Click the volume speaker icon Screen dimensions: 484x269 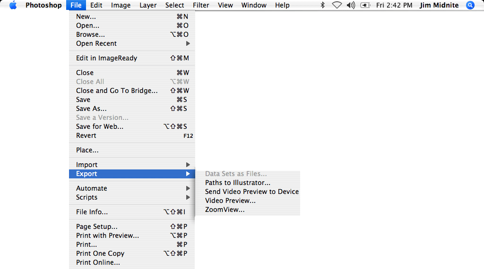(351, 5)
